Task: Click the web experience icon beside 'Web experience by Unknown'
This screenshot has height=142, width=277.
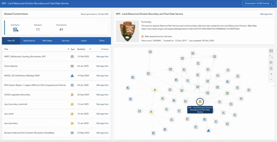Action: click(143, 36)
